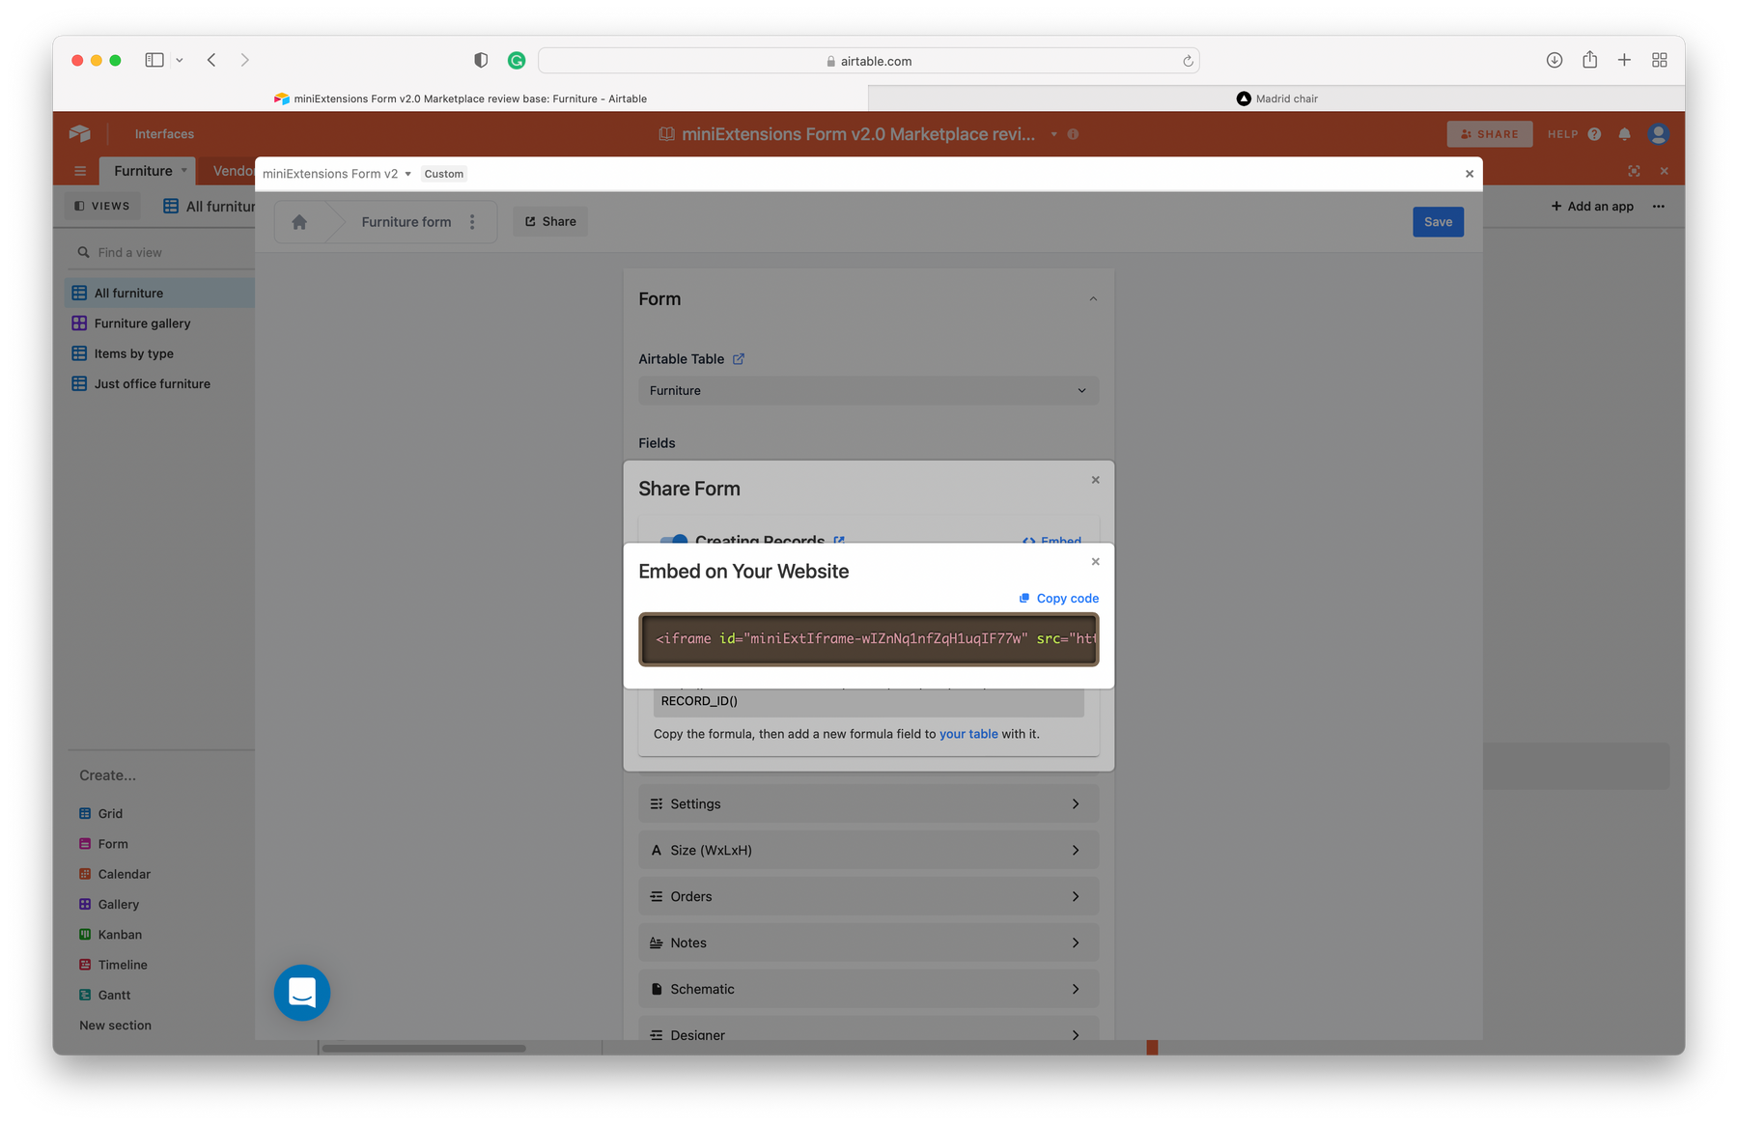Open the apps panel more options ellipsis
1738x1125 pixels.
tap(1659, 207)
